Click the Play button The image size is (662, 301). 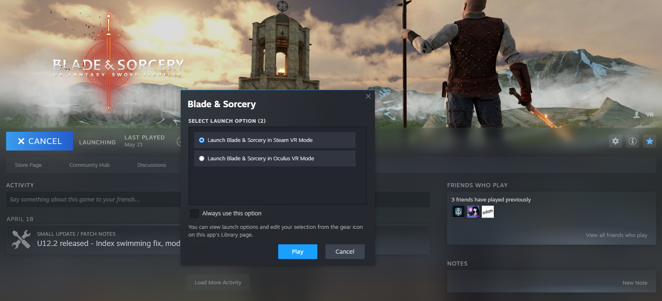point(298,252)
